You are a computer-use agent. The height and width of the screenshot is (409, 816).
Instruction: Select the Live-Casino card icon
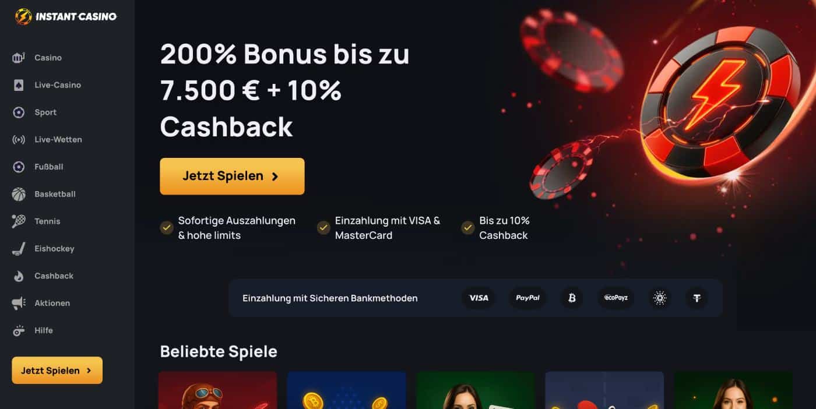19,85
